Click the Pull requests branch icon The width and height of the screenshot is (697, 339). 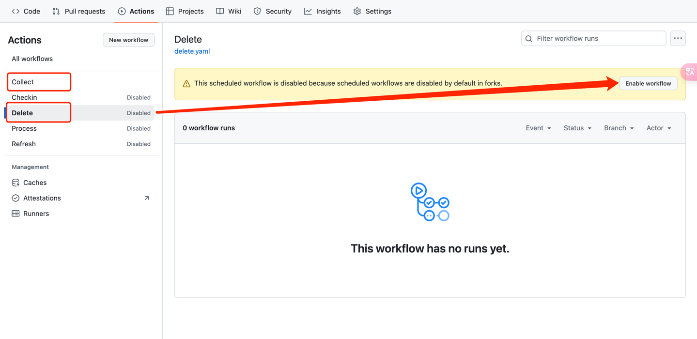pyautogui.click(x=56, y=11)
